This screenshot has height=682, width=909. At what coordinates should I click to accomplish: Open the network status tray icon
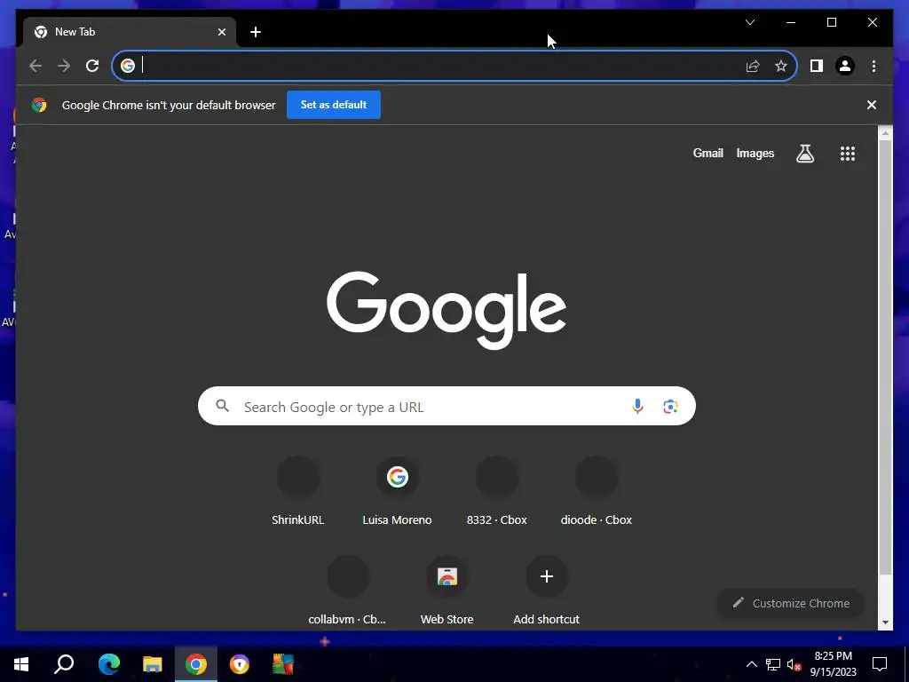(x=773, y=664)
